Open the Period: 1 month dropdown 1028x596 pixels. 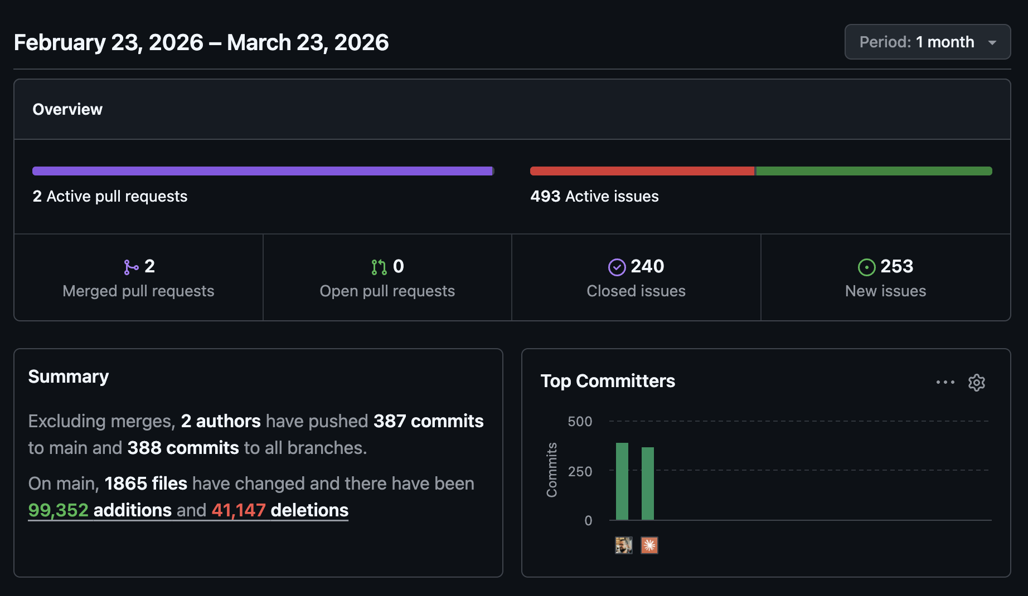click(x=927, y=42)
